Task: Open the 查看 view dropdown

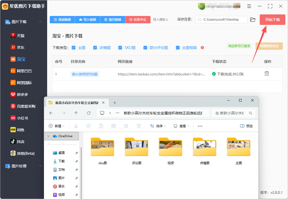Action: click(x=181, y=126)
